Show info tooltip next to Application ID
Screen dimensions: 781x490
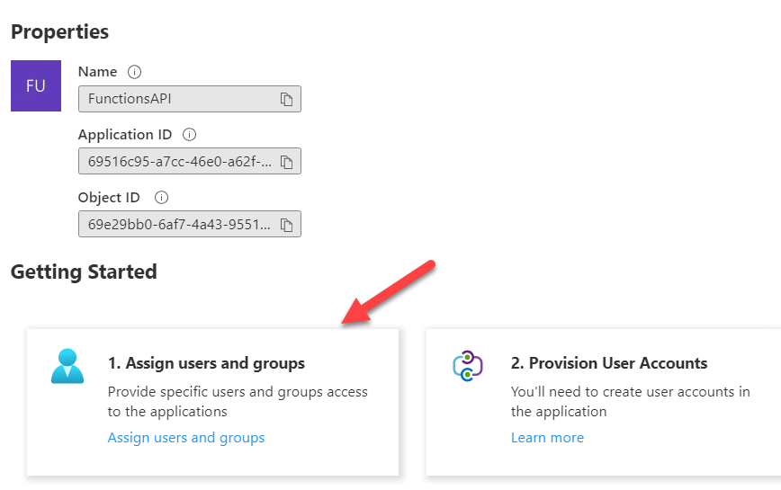(x=189, y=134)
